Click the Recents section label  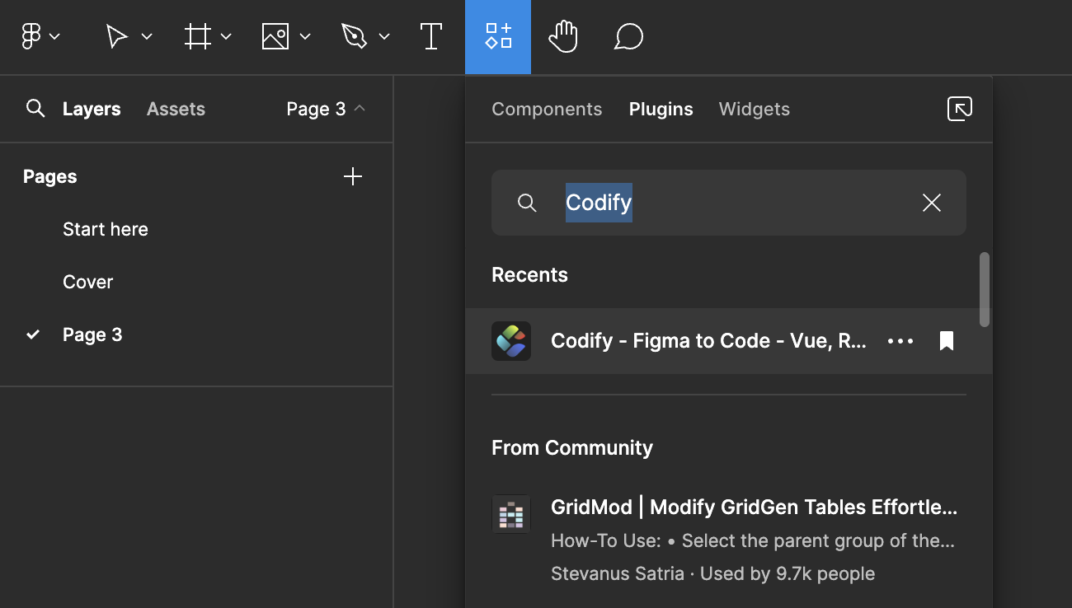tap(529, 274)
